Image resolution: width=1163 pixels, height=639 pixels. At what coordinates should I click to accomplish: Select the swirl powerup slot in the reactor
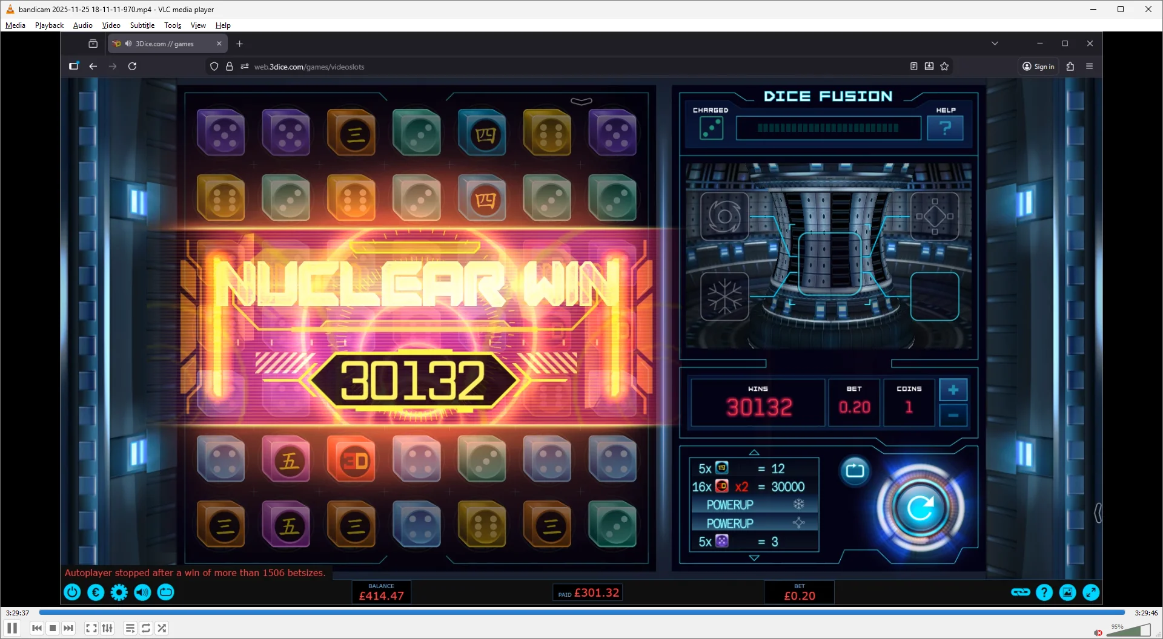tap(724, 216)
